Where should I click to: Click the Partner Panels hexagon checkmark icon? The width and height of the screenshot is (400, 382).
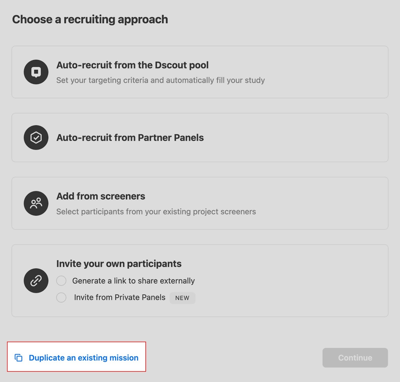pos(36,137)
